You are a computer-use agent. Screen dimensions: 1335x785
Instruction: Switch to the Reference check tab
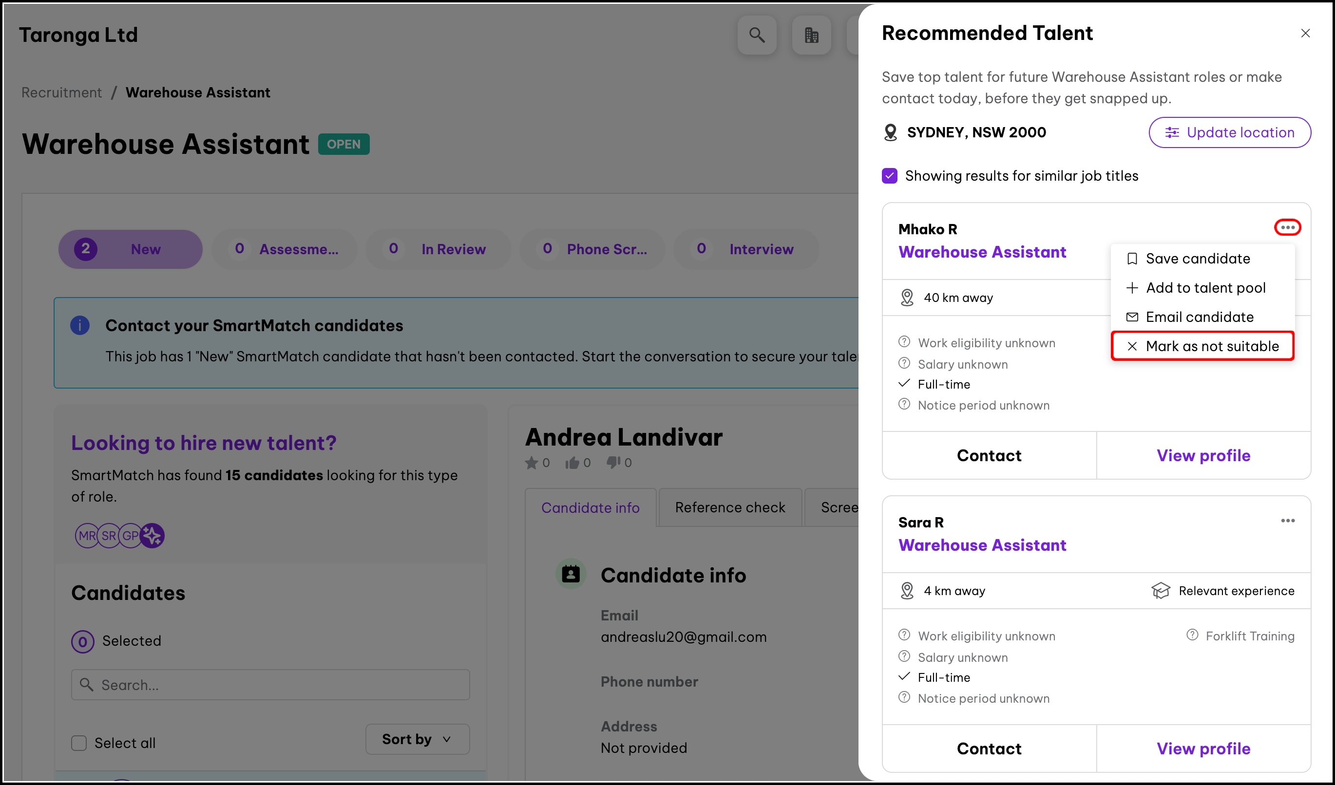[x=729, y=507]
